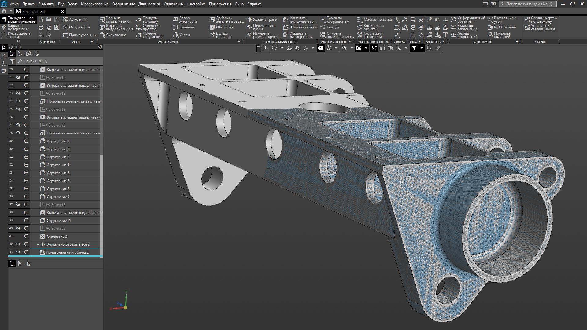Viewport: 587px width, 330px height.
Task: Expand the Зеркально отразить все:2 tree node
Action: point(38,244)
